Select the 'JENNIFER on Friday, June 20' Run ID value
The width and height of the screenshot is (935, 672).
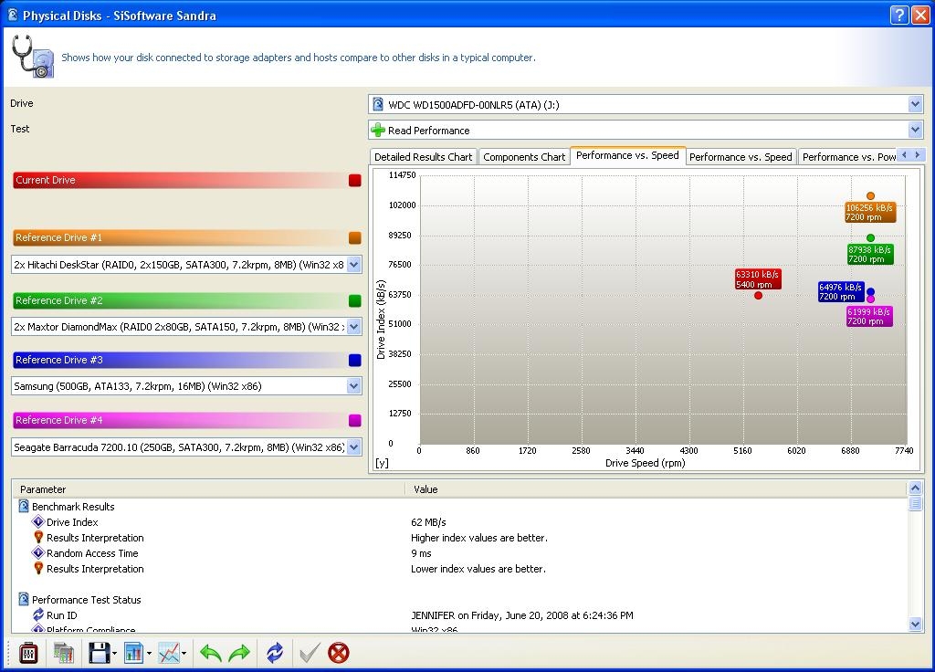(521, 614)
